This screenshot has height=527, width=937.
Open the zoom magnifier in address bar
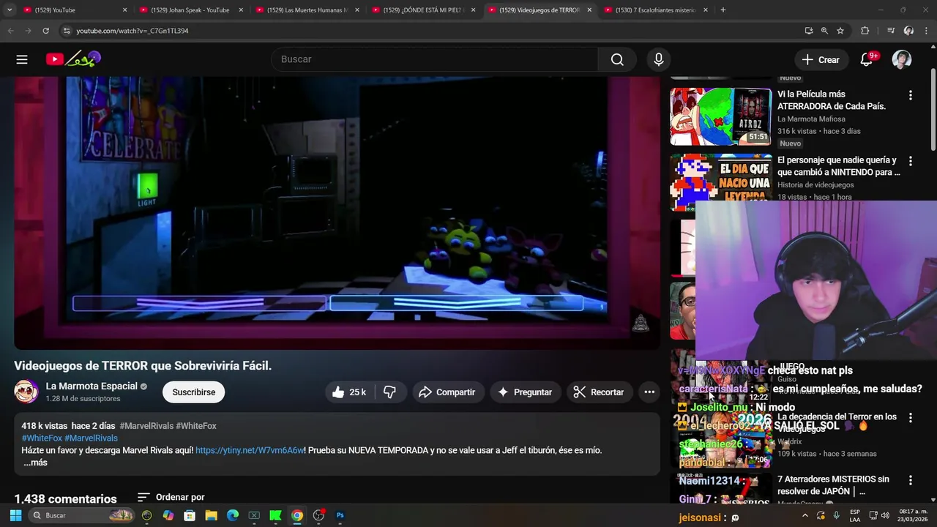pyautogui.click(x=824, y=31)
